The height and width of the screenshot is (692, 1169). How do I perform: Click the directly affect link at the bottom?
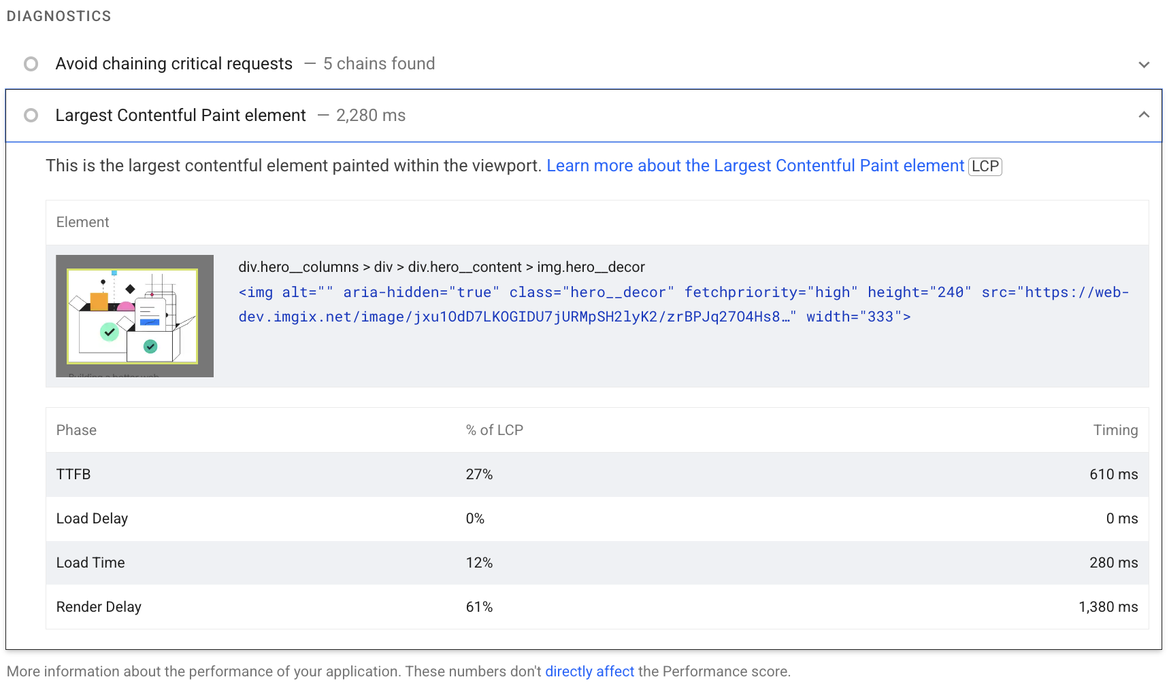(589, 671)
